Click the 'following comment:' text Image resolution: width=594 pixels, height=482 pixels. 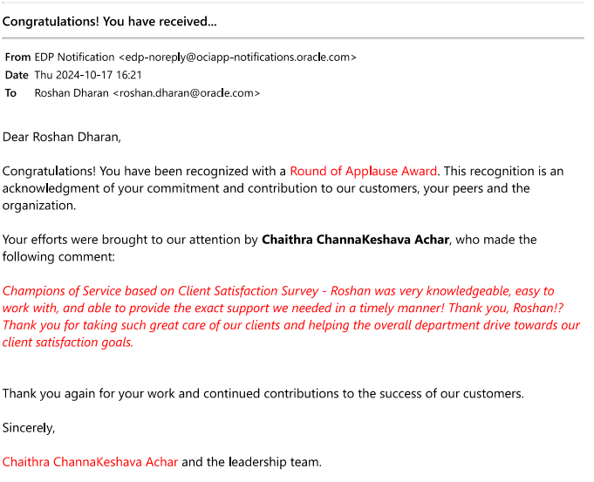tap(58, 257)
